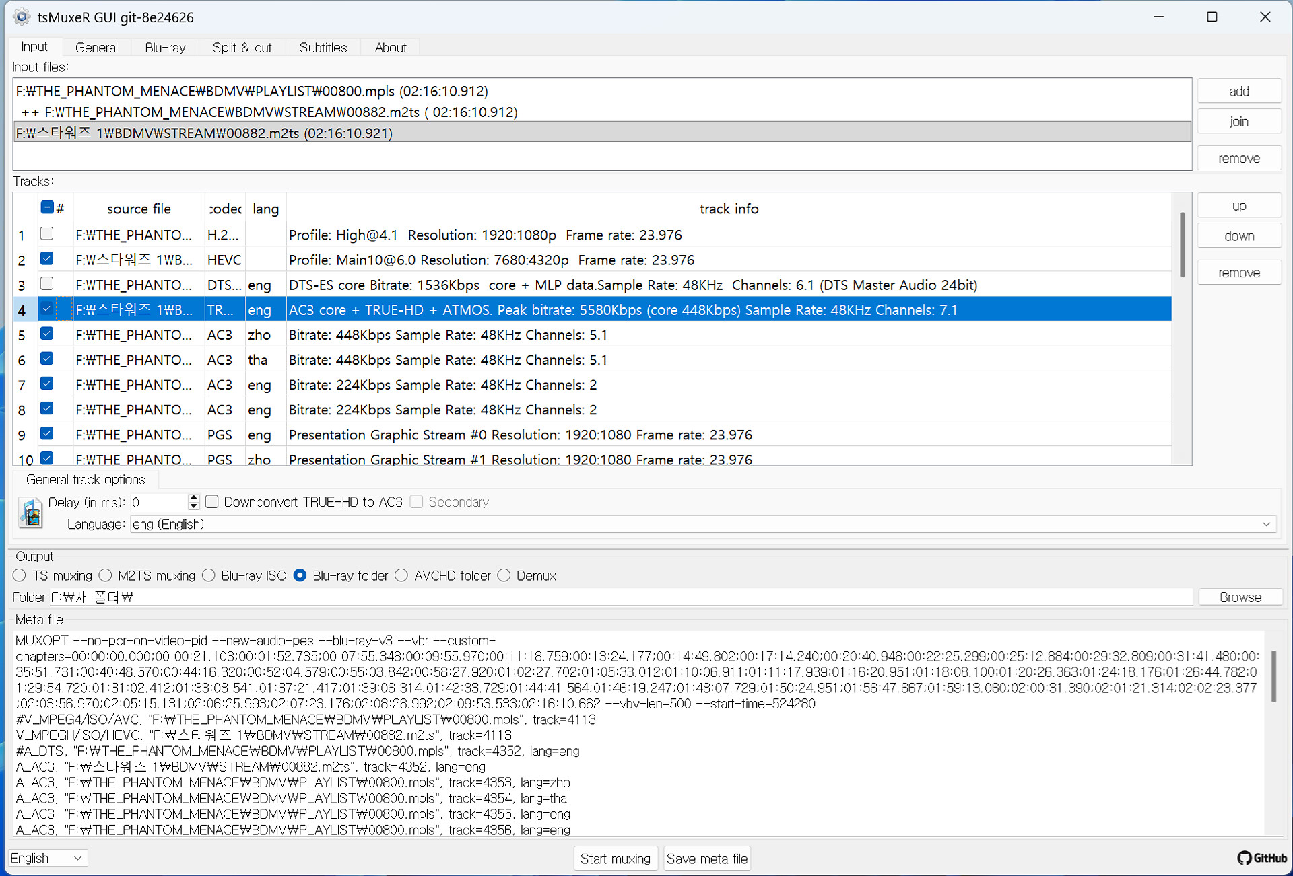Click the GitHub logo link
The width and height of the screenshot is (1293, 876).
click(x=1262, y=858)
